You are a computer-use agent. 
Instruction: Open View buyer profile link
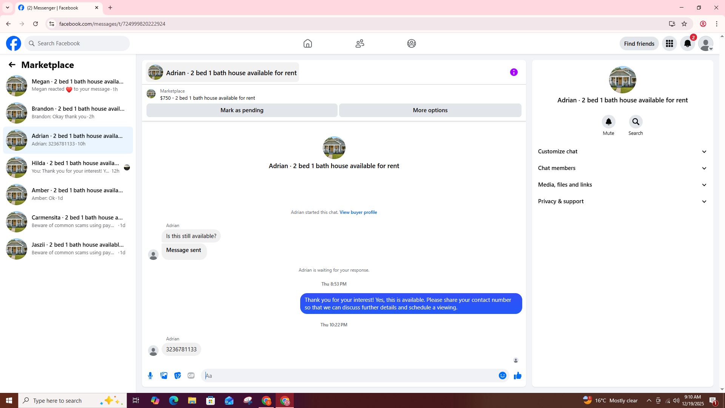pyautogui.click(x=358, y=212)
